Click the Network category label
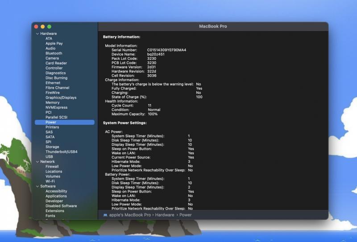The height and width of the screenshot is (242, 357). pyautogui.click(x=47, y=162)
